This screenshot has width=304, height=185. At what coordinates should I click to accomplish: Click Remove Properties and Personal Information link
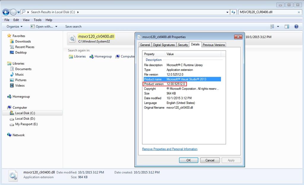coord(170,149)
